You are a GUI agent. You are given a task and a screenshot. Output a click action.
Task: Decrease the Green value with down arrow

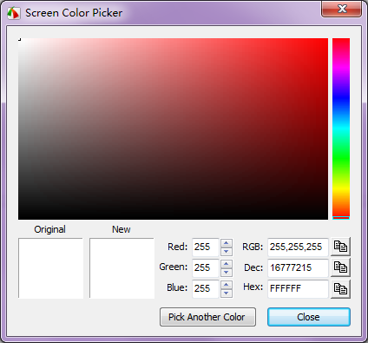pos(227,273)
